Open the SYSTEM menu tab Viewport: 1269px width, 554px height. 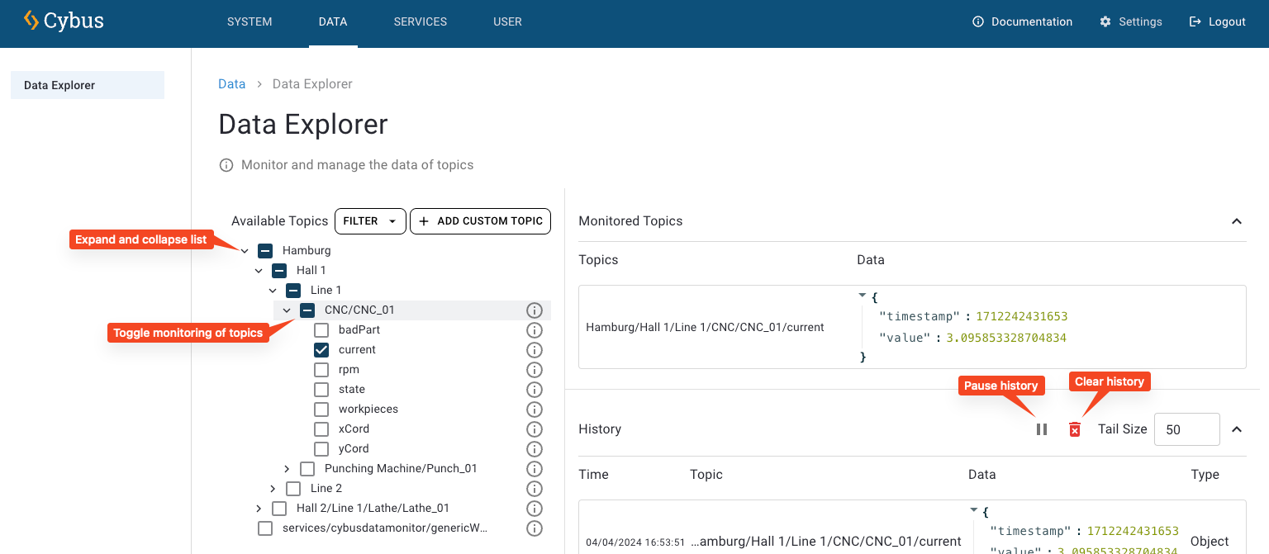[x=250, y=22]
